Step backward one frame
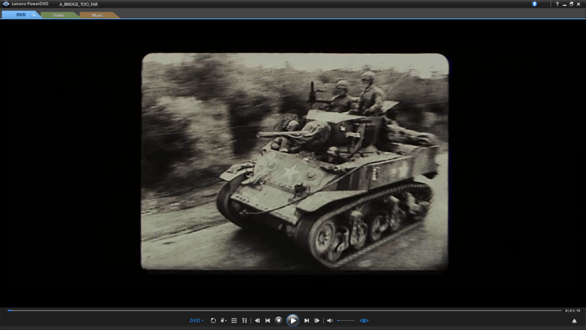586x330 pixels. click(258, 320)
